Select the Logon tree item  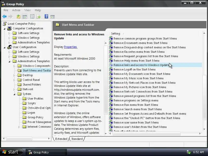tap(31, 113)
